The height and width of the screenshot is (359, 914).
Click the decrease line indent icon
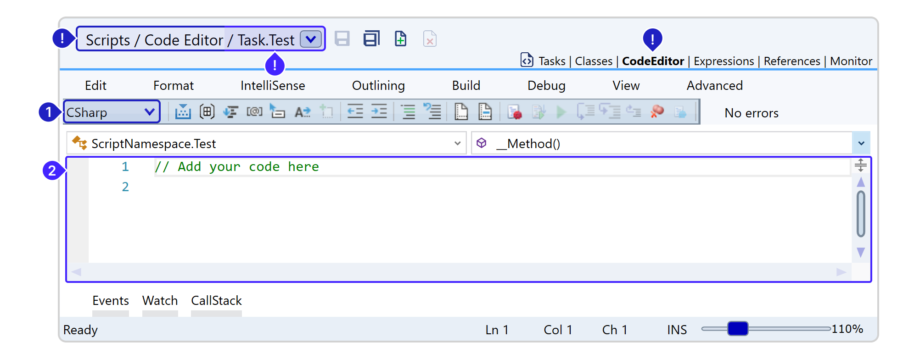[355, 112]
